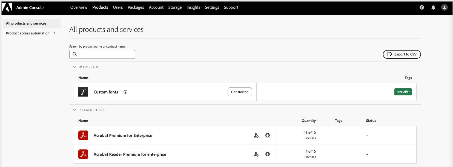Click the search magnifier icon
Image resolution: width=453 pixels, height=167 pixels.
click(75, 54)
